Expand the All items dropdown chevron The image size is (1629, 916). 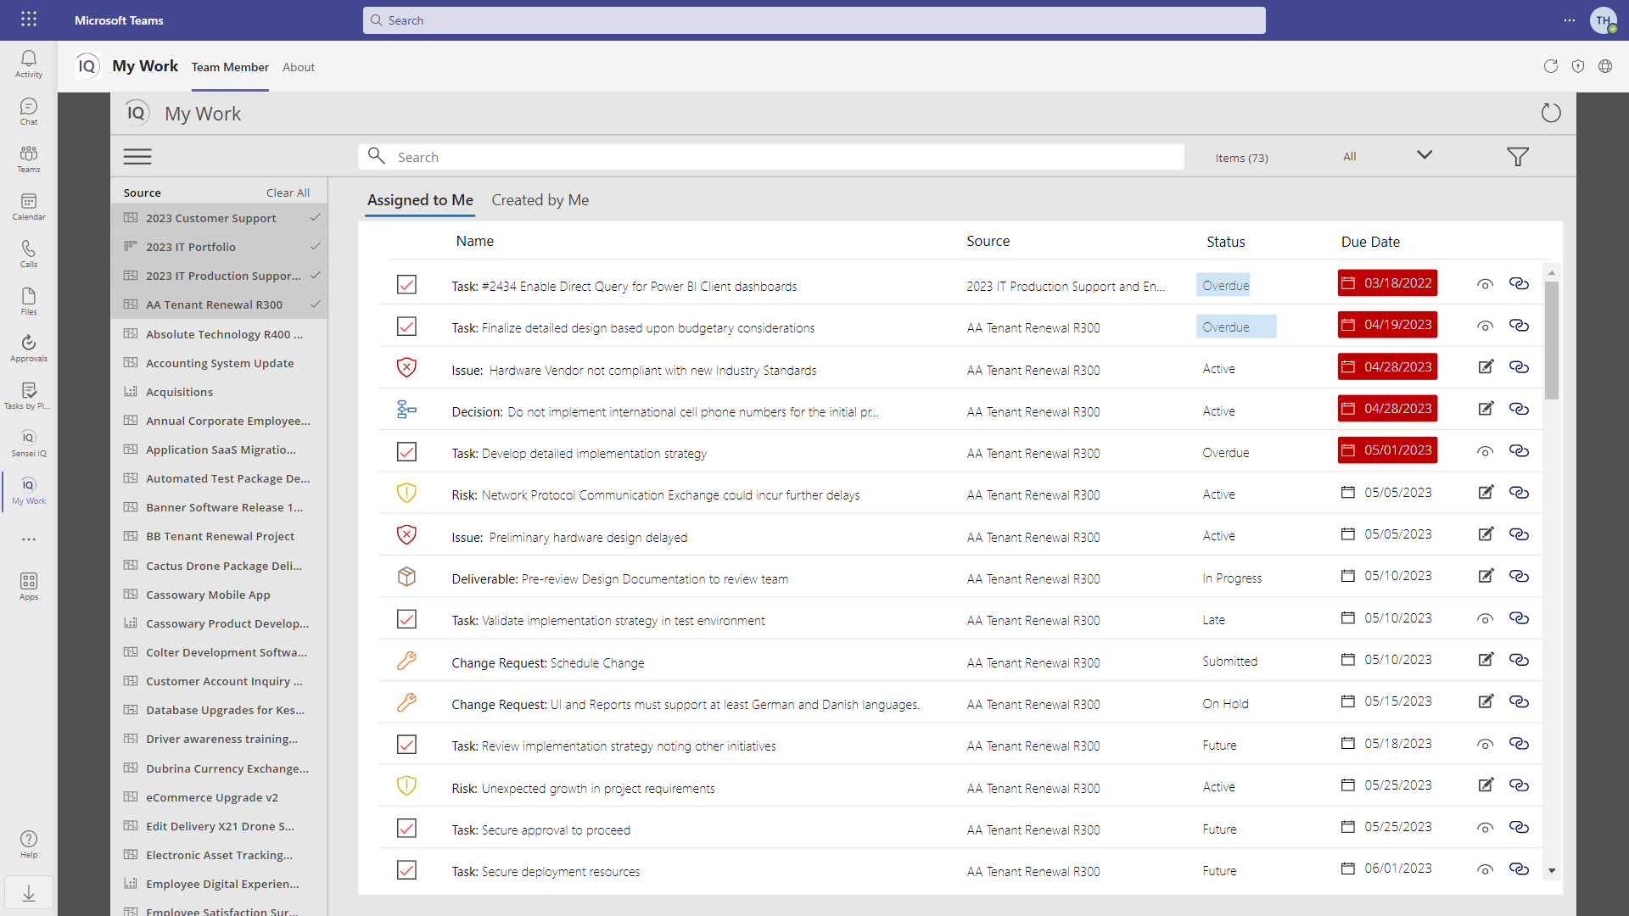[x=1425, y=155]
